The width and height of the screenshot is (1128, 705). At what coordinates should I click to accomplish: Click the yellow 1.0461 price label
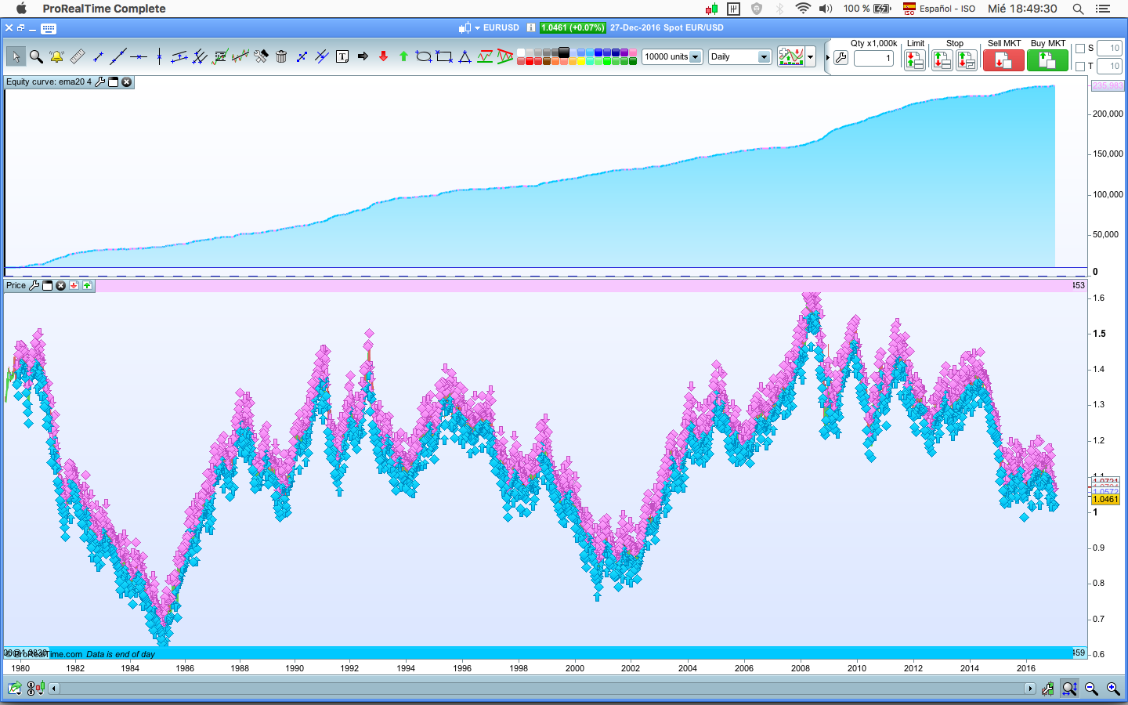point(1105,499)
